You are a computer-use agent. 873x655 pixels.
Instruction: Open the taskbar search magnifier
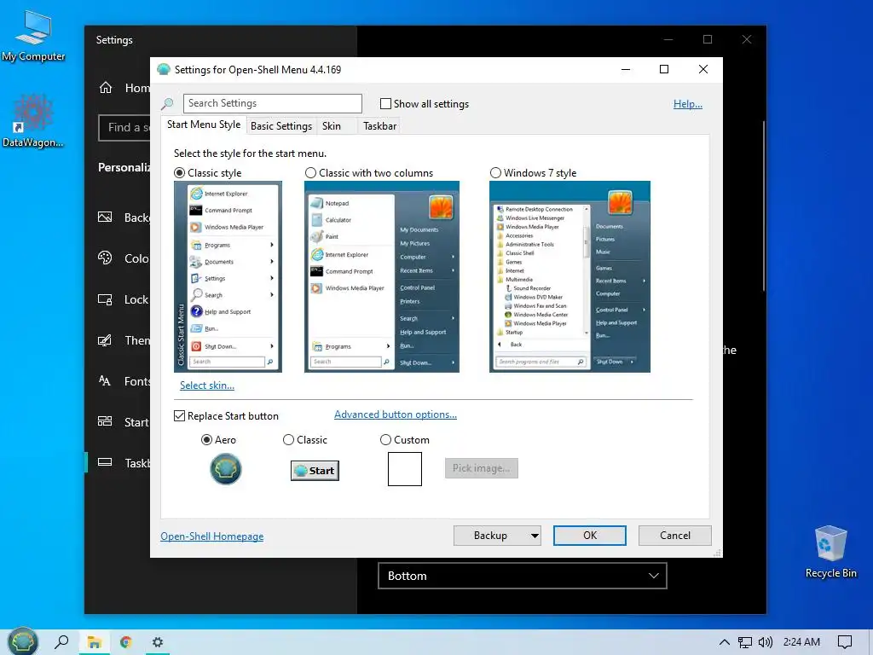[61, 642]
